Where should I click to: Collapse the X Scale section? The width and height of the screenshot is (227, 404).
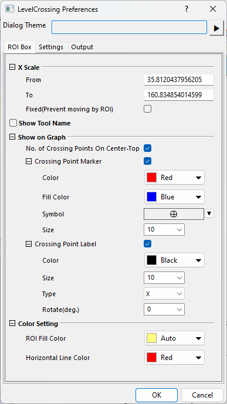point(12,67)
